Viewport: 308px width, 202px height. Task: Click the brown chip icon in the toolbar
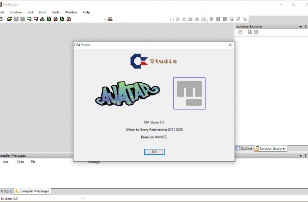[x=110, y=19]
